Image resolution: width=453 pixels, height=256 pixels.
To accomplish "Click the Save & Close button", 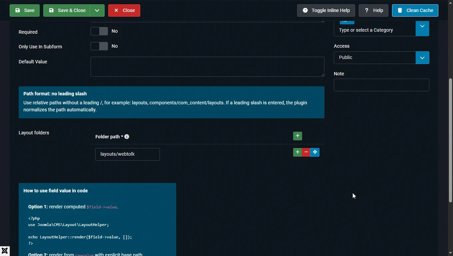I will pyautogui.click(x=67, y=10).
